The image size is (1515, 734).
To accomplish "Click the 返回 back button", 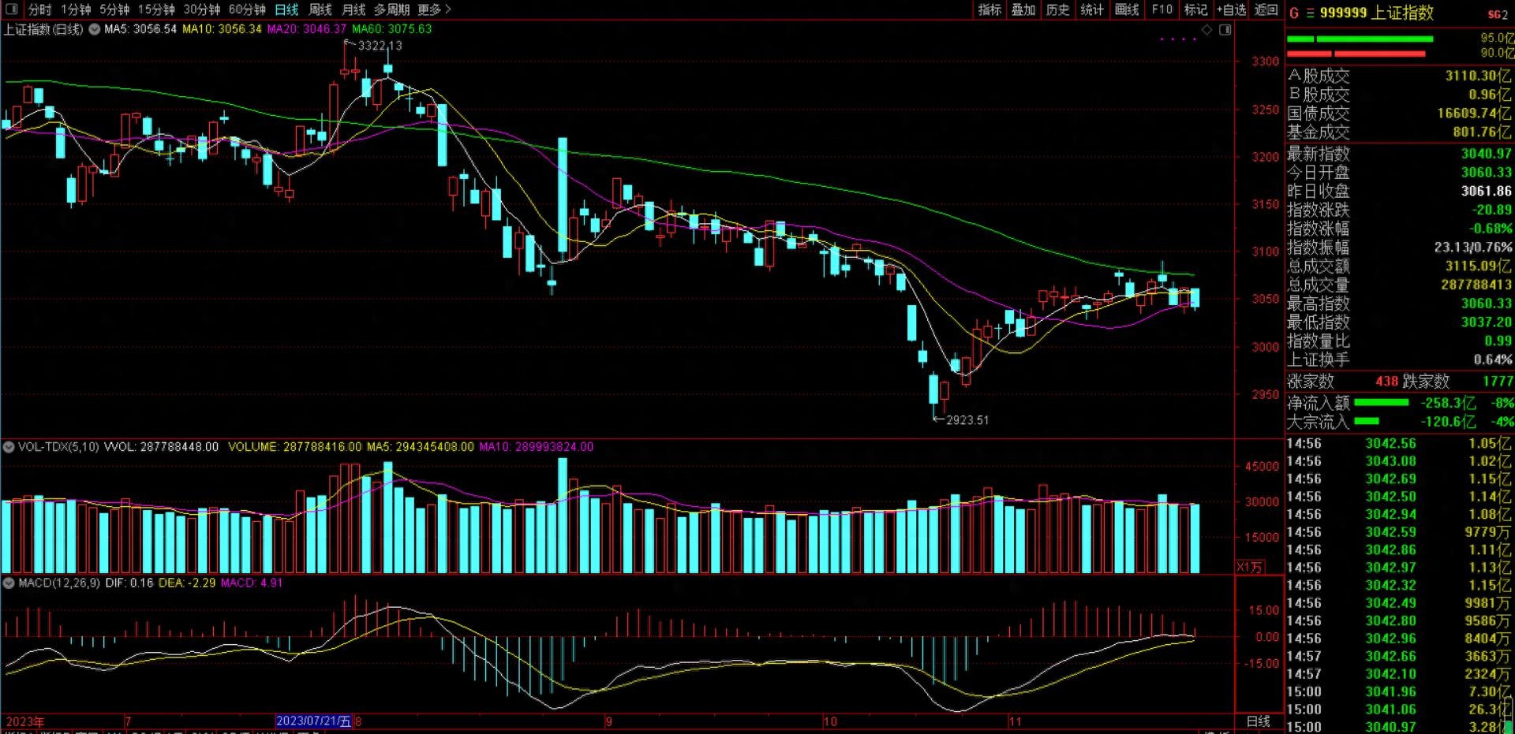I will [1266, 9].
